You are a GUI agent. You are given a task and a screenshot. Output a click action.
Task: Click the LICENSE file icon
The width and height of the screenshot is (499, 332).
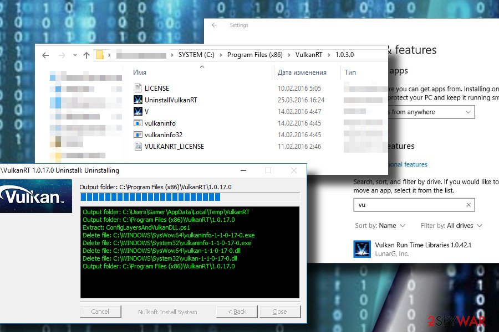138,88
